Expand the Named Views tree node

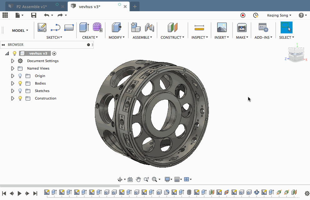click(12, 68)
